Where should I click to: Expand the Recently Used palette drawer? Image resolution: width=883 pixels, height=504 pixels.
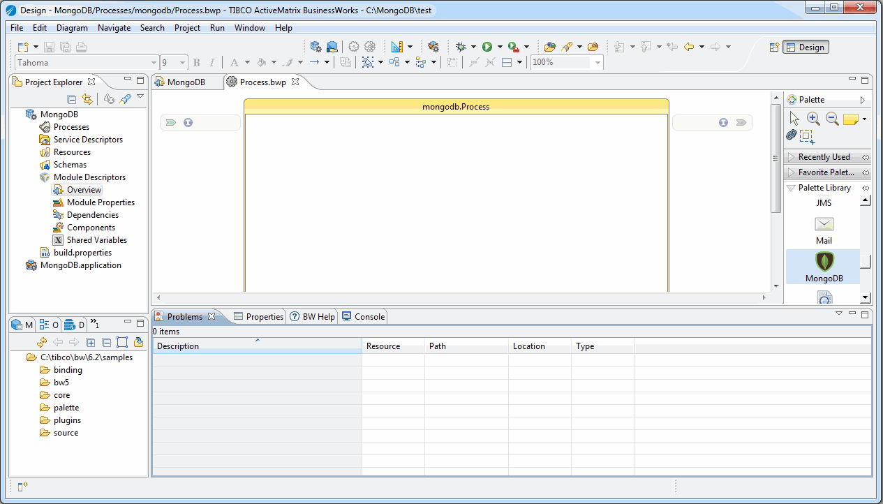824,157
